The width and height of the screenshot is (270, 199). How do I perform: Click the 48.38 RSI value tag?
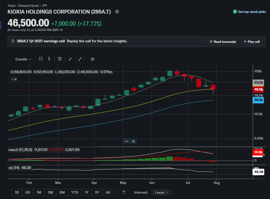coord(258,172)
